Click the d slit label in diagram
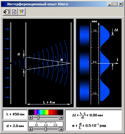This screenshot has width=125, height=134. [x=19, y=54]
